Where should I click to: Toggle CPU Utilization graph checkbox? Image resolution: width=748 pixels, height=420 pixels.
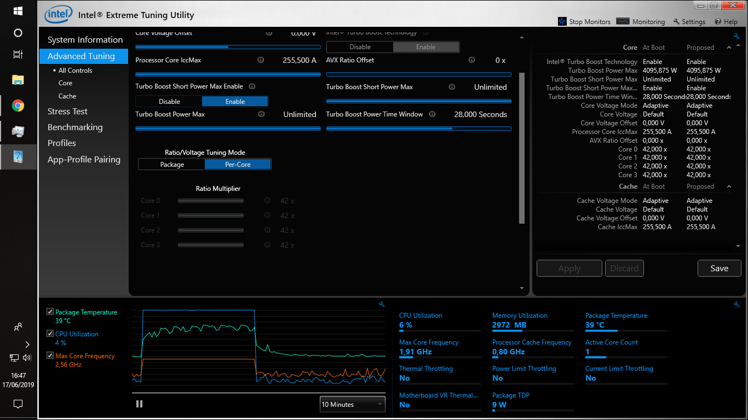tap(50, 334)
